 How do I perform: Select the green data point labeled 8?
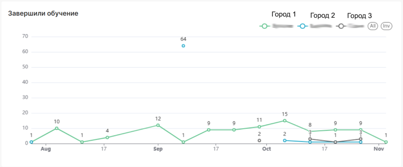310,131
